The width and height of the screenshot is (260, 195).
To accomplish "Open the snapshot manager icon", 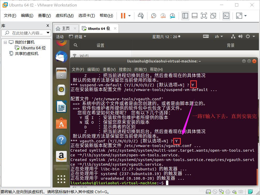I will [x=172, y=16].
